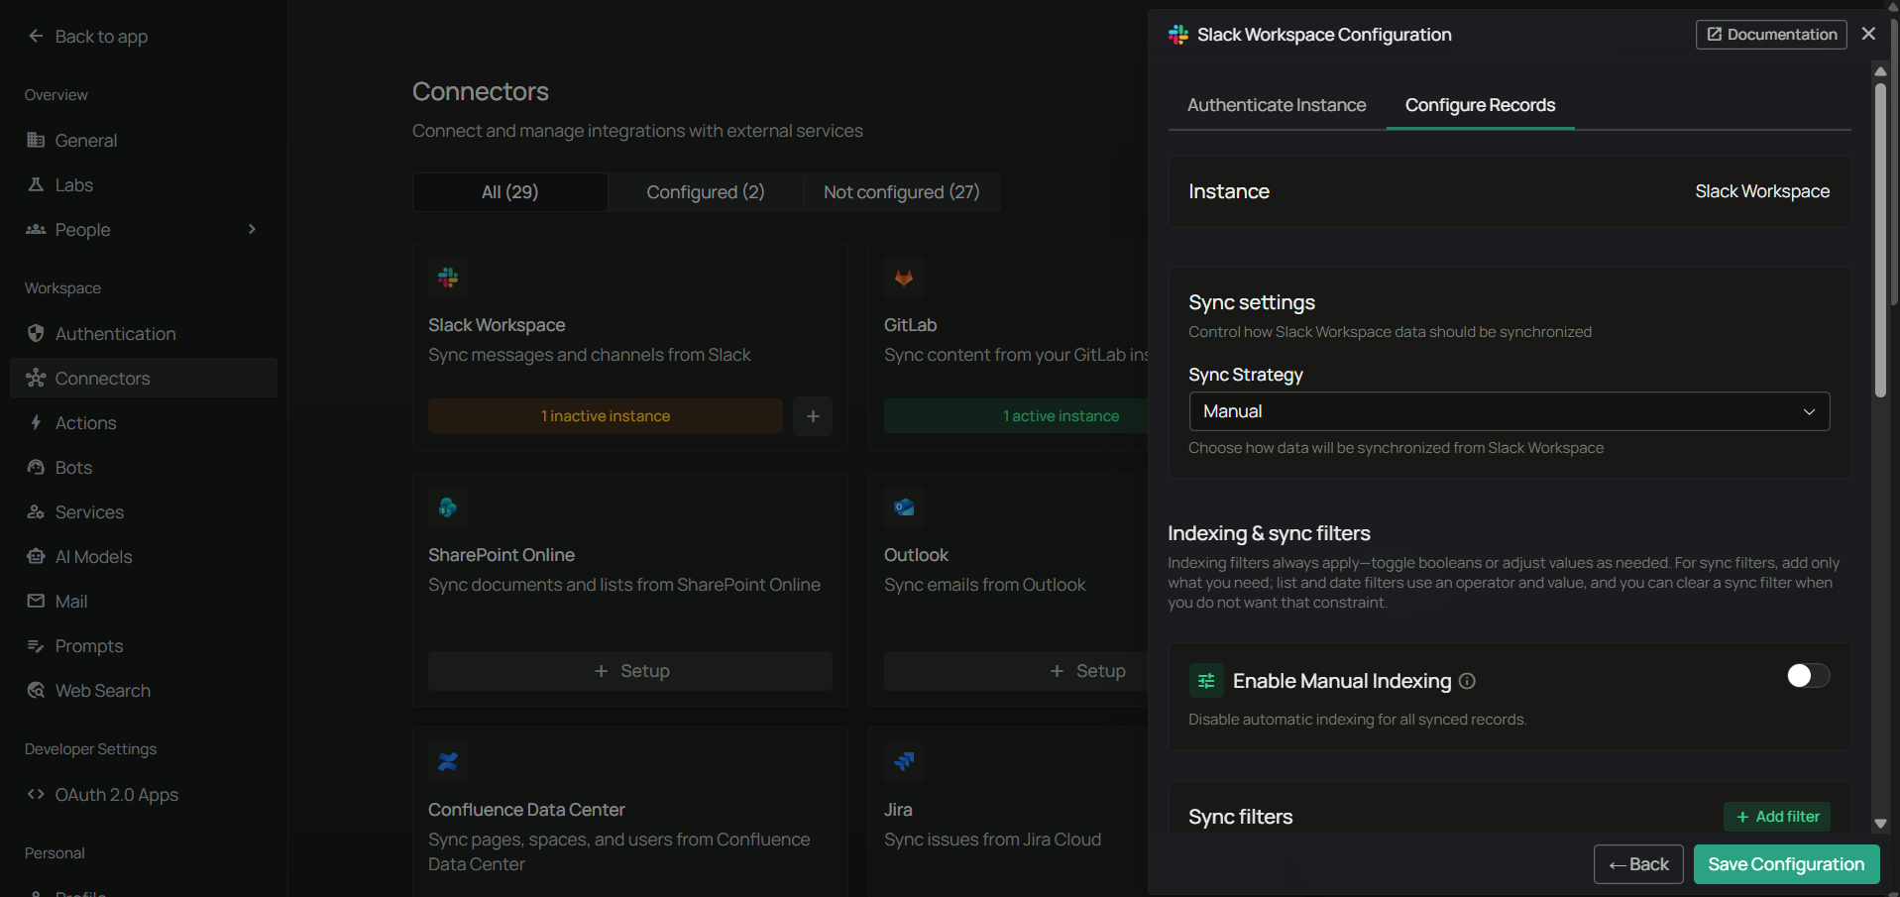The image size is (1900, 897).
Task: Open the Documentation link button
Action: (x=1771, y=35)
